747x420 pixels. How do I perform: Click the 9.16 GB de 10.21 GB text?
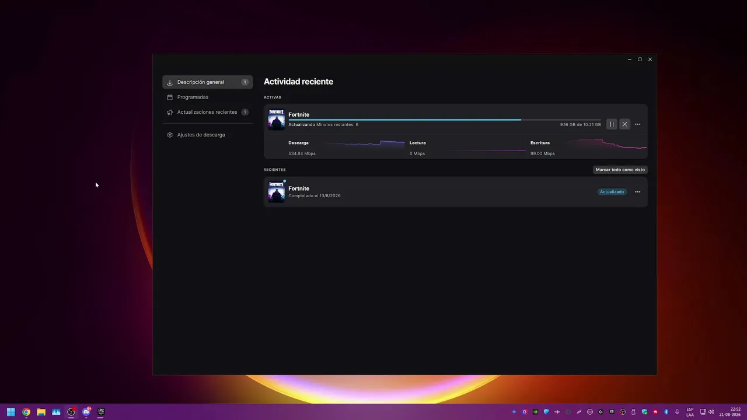point(580,125)
